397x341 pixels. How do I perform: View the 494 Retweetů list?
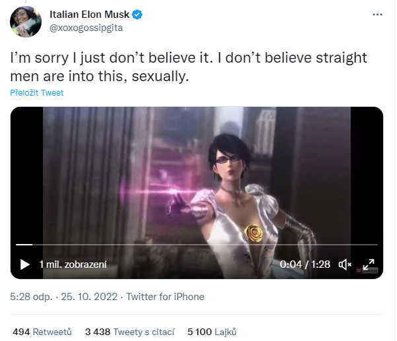click(x=42, y=332)
